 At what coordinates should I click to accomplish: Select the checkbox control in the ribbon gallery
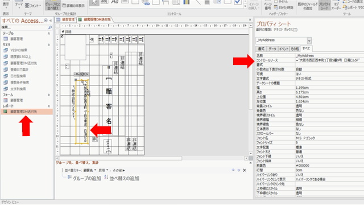point(238,2)
